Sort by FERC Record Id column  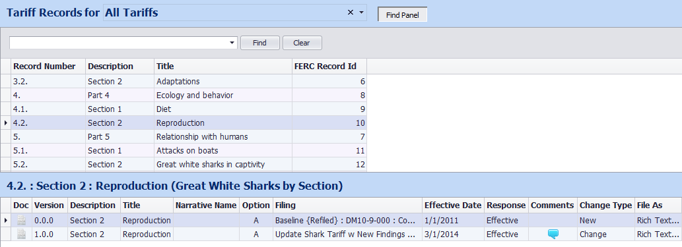329,67
